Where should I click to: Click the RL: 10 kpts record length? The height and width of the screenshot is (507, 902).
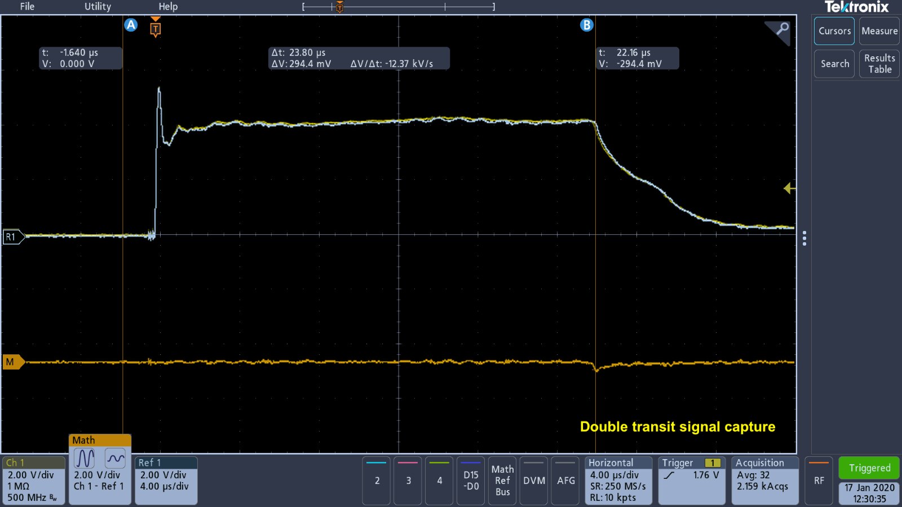pos(613,497)
